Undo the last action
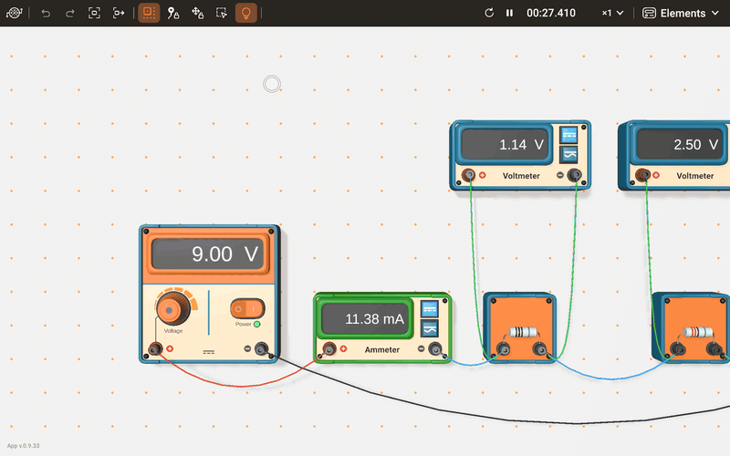The height and width of the screenshot is (456, 730). tap(46, 13)
